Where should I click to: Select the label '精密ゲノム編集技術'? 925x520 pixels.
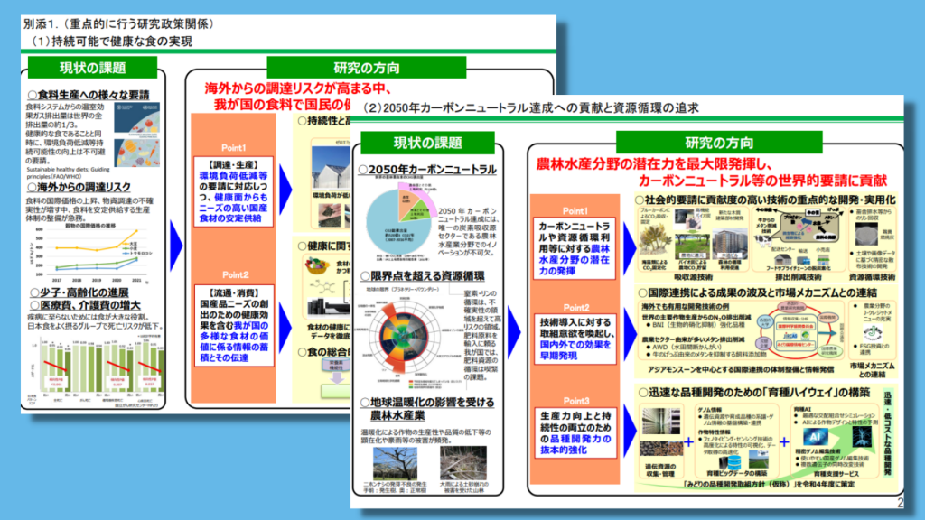818,451
